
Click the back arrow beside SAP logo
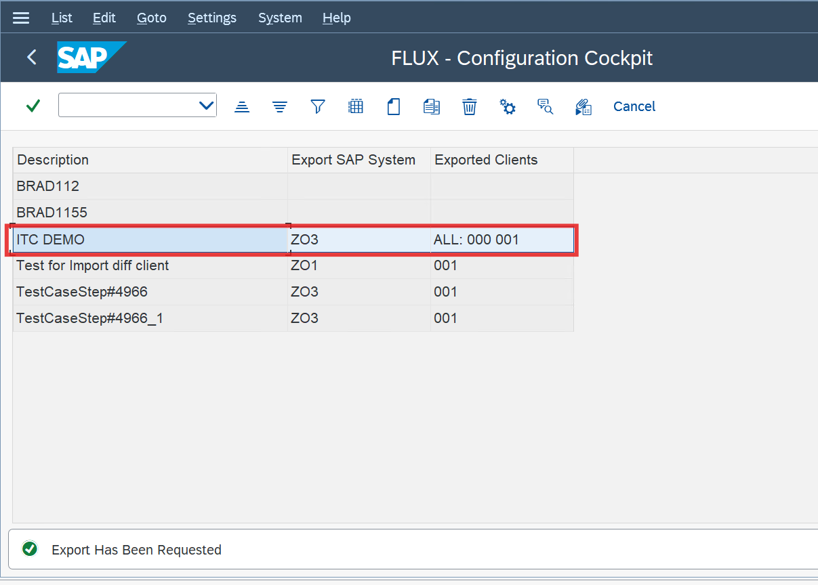32,58
